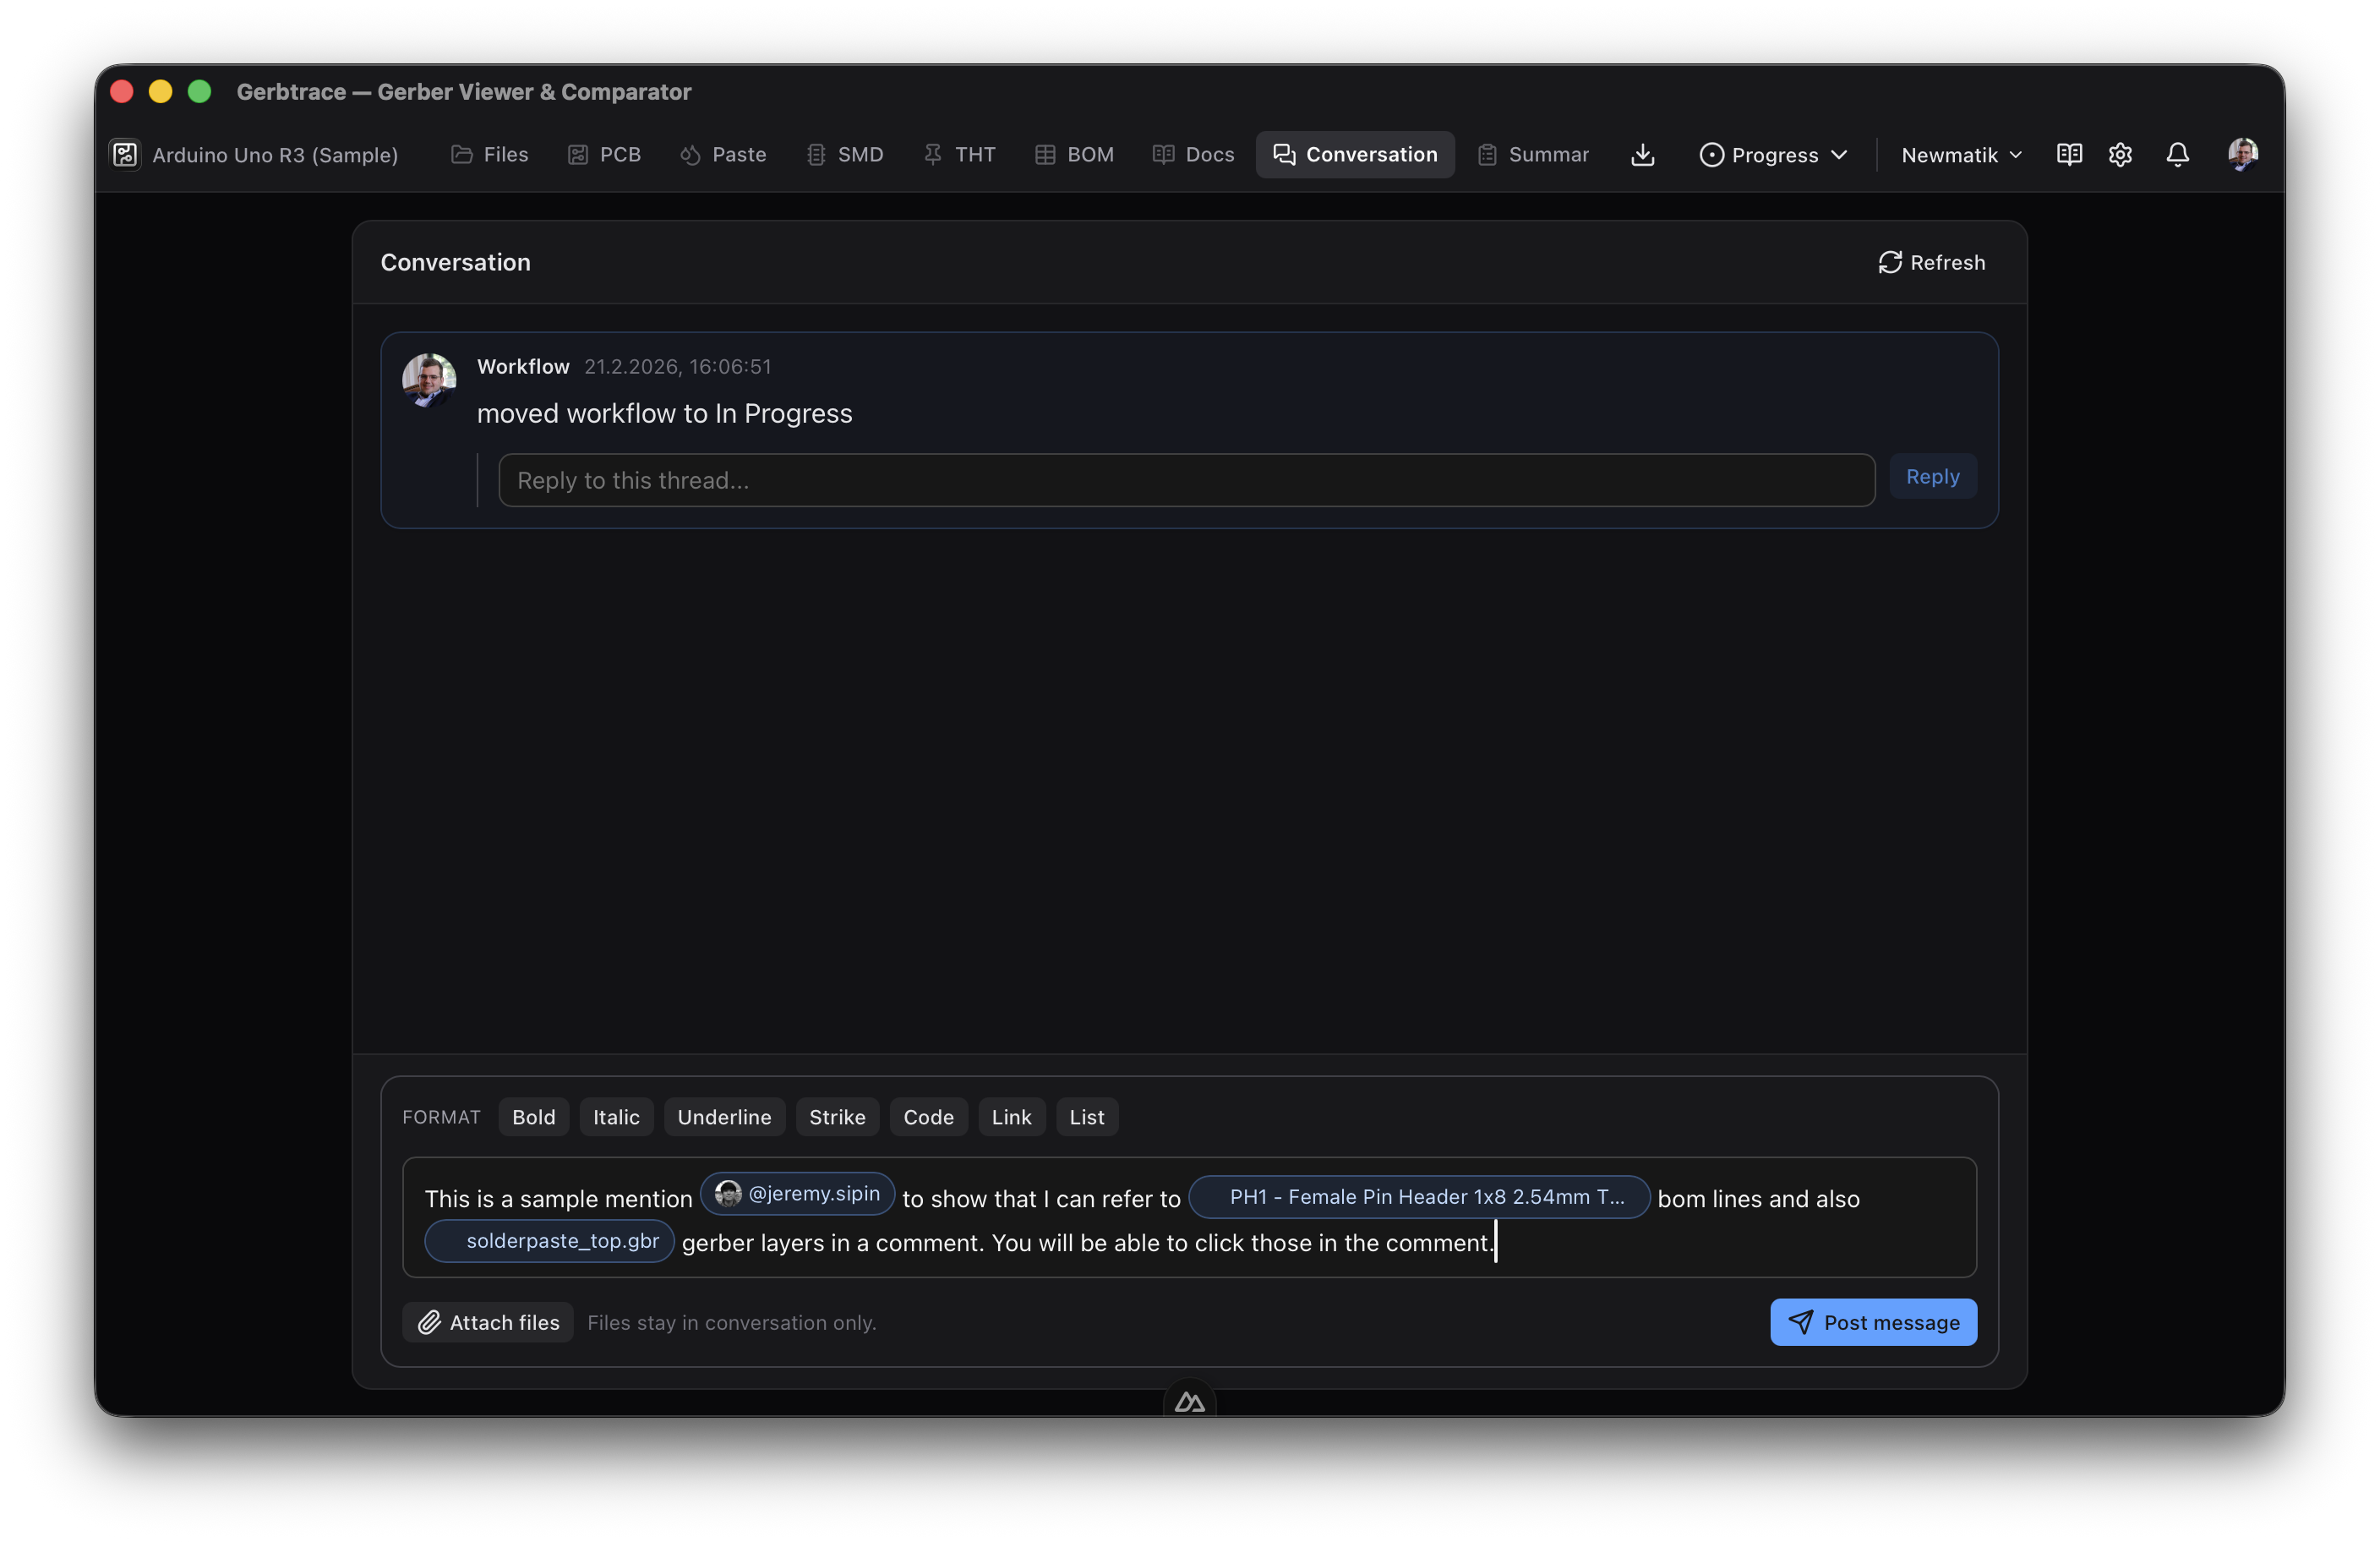Click the @jeremy.sipin mention chip
This screenshot has height=1542, width=2380.
click(x=797, y=1194)
